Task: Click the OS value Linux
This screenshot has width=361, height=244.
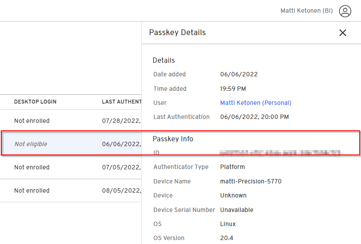Action: (227, 224)
